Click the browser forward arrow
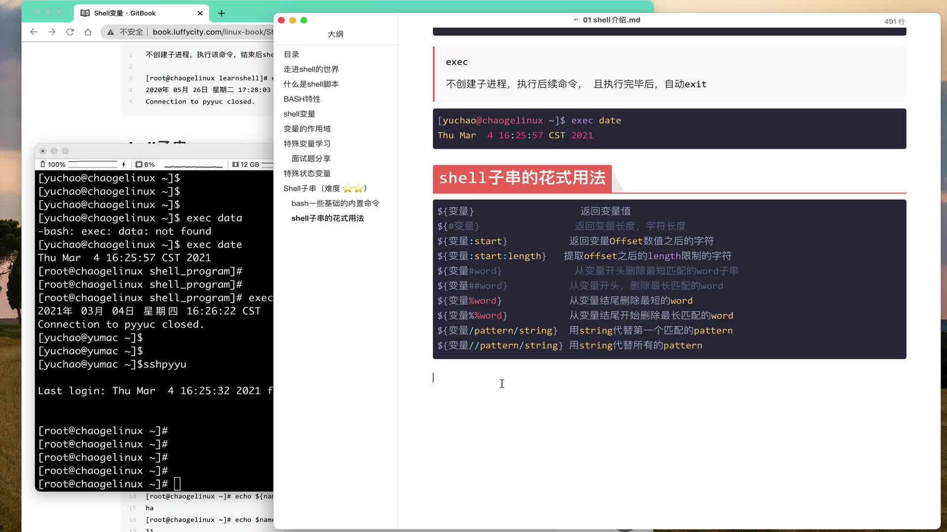This screenshot has width=947, height=532. tap(52, 32)
